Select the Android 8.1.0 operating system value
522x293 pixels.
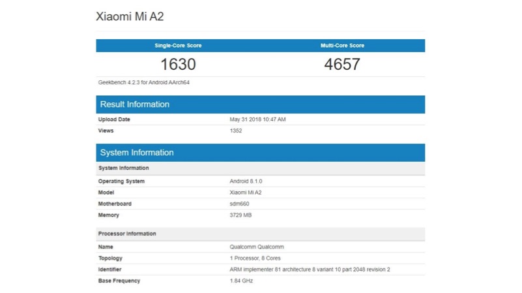pos(246,181)
